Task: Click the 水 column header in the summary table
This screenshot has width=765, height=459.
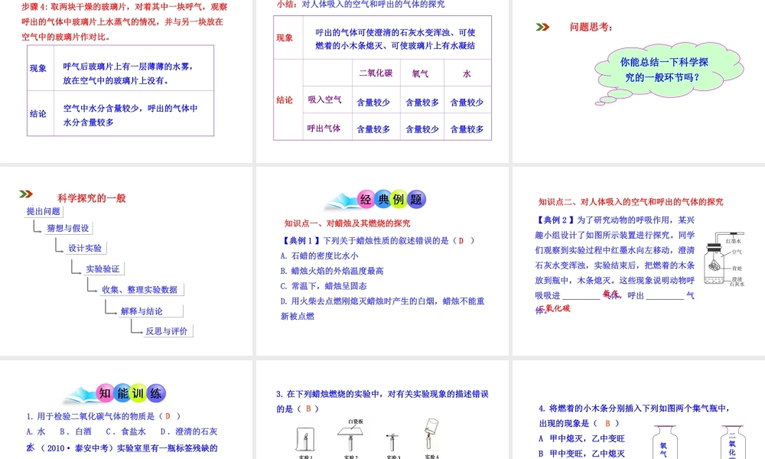Action: coord(467,73)
